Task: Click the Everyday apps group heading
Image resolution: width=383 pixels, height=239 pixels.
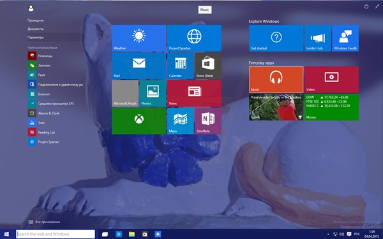Action: click(x=261, y=63)
